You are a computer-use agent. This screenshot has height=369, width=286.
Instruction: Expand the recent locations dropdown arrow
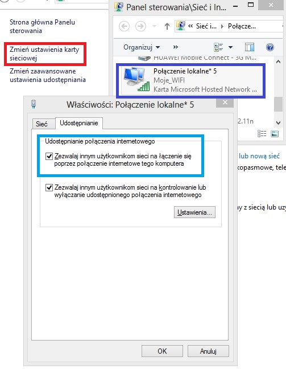point(154,26)
